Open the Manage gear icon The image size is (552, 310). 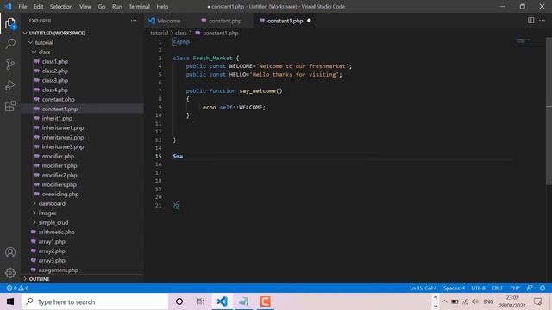(x=10, y=272)
